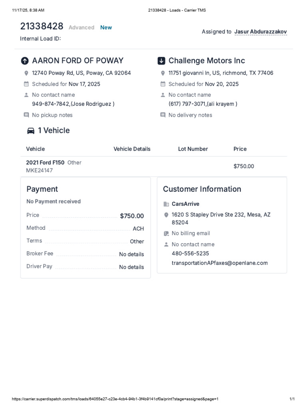Click the location pin next to richmond address
The width and height of the screenshot is (307, 409).
tap(163, 73)
